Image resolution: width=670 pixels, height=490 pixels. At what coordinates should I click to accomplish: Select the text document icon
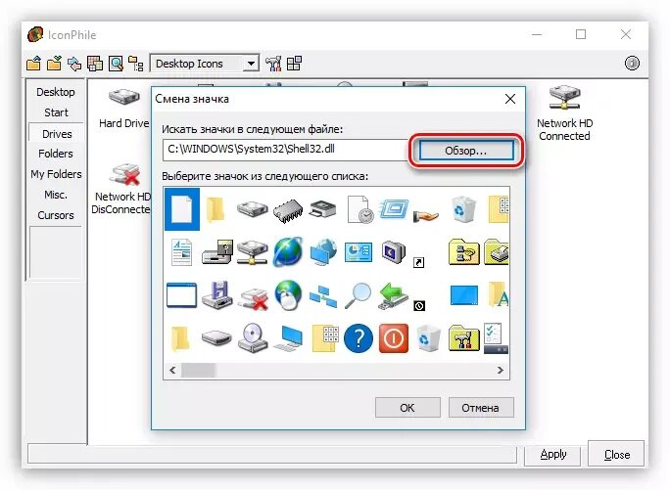pos(182,252)
